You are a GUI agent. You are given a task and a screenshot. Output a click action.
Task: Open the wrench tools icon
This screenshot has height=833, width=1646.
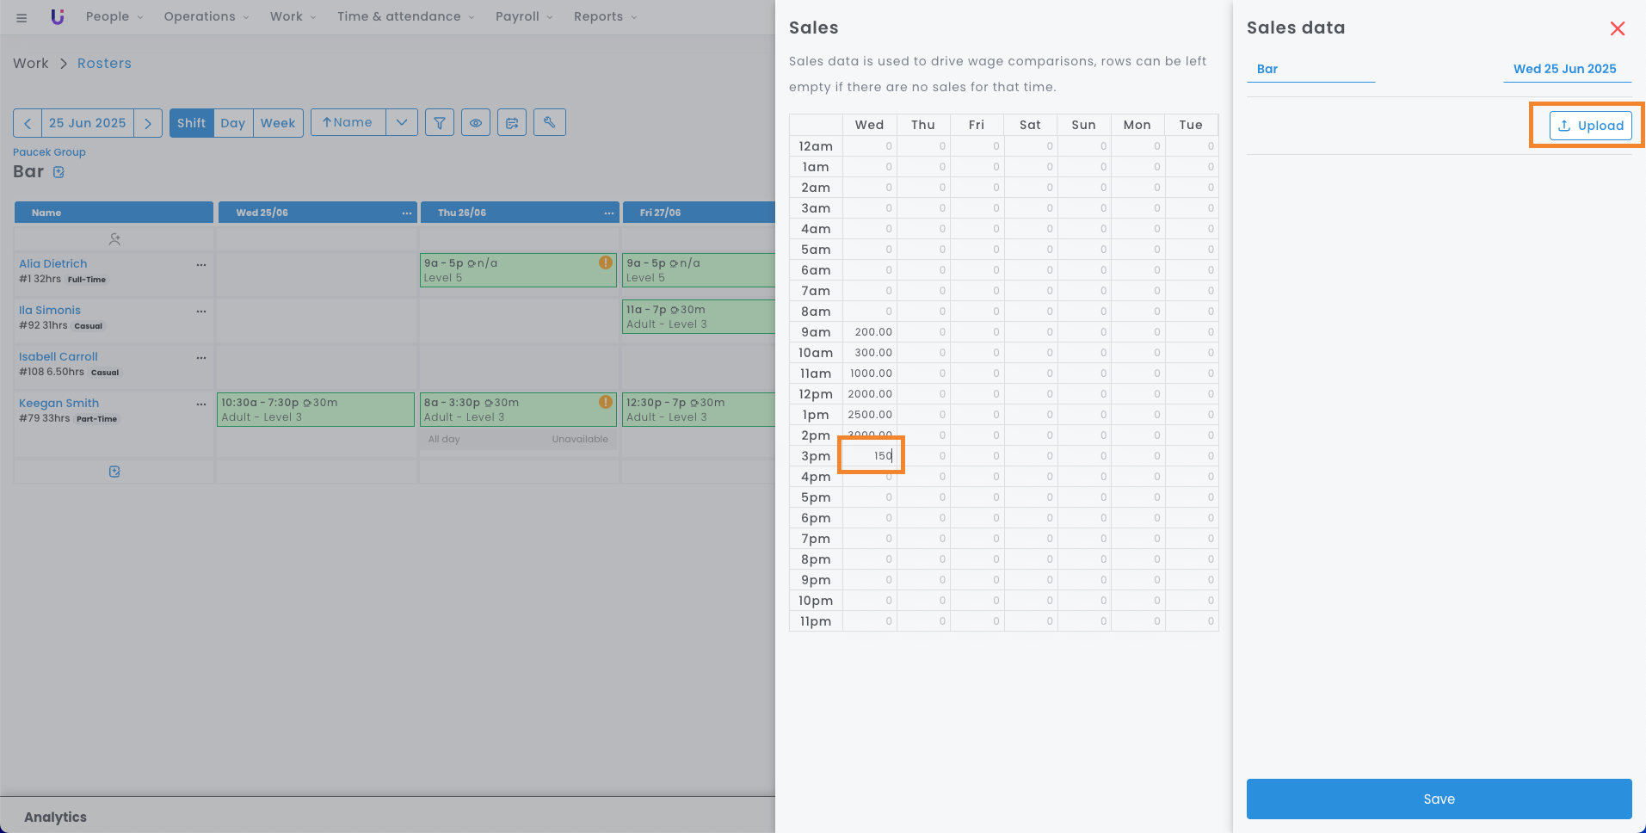click(550, 122)
